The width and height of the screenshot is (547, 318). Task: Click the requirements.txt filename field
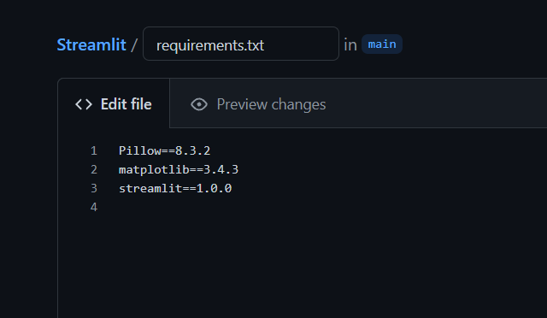241,44
